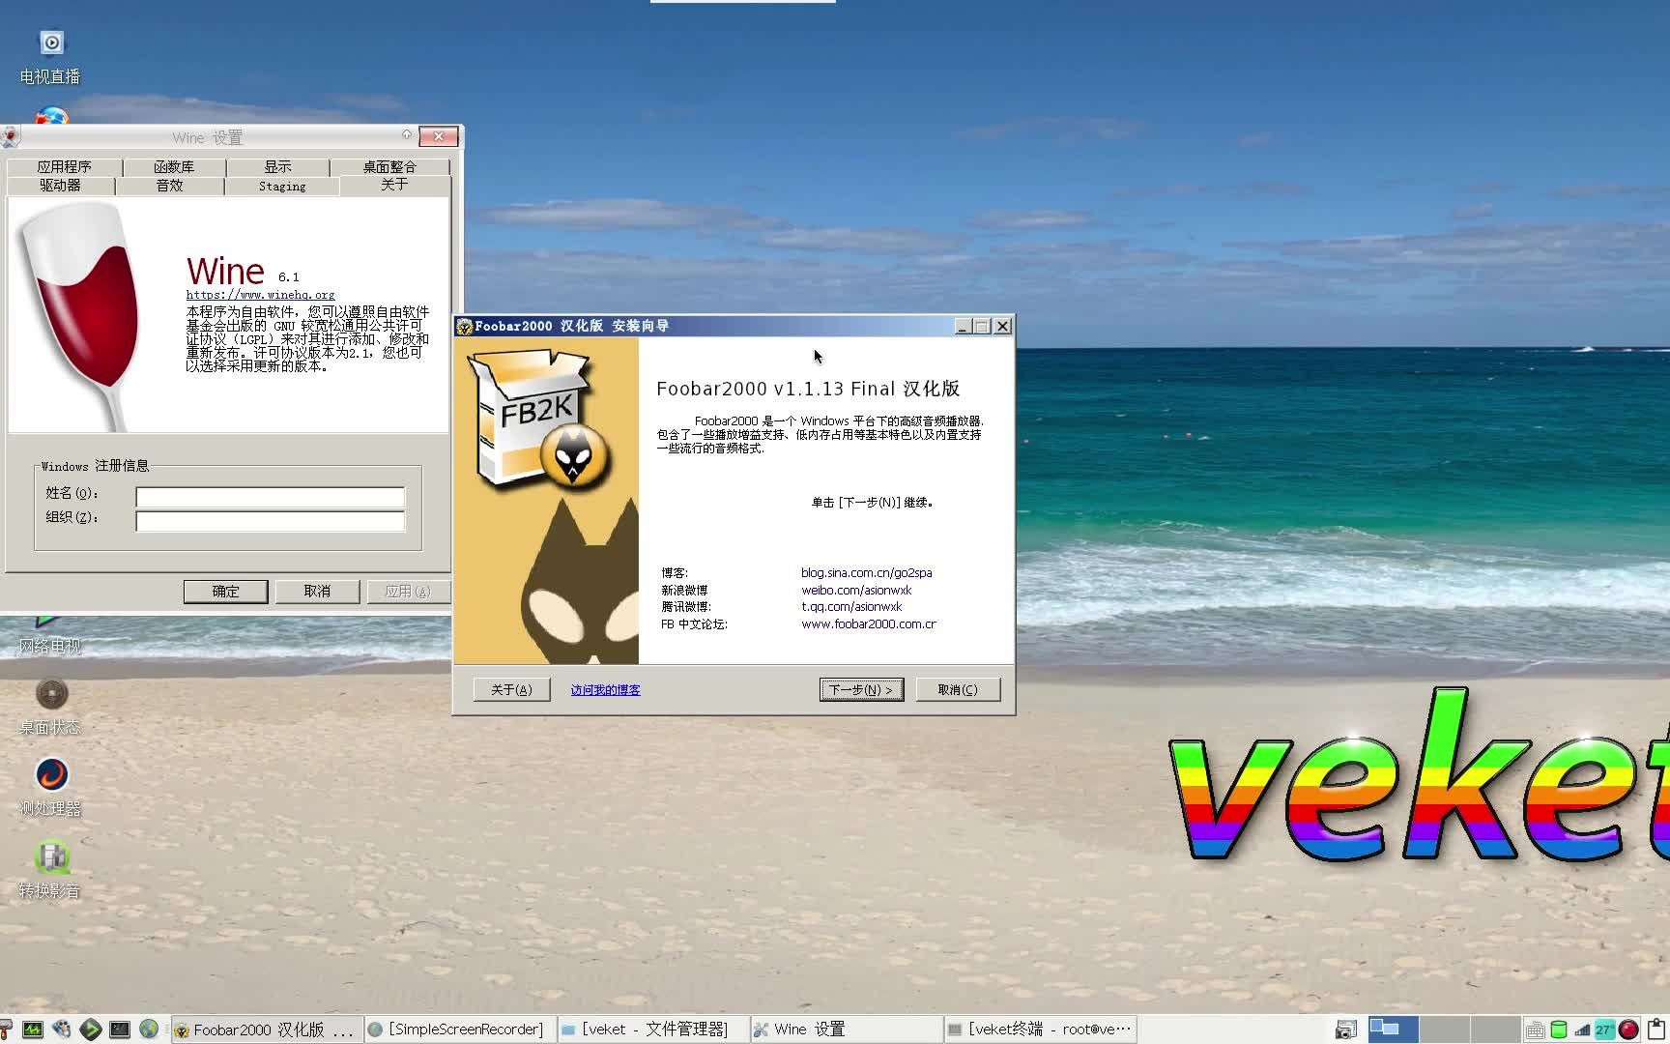Click the network signal bars tray icon
The image size is (1670, 1044).
[x=1582, y=1030]
